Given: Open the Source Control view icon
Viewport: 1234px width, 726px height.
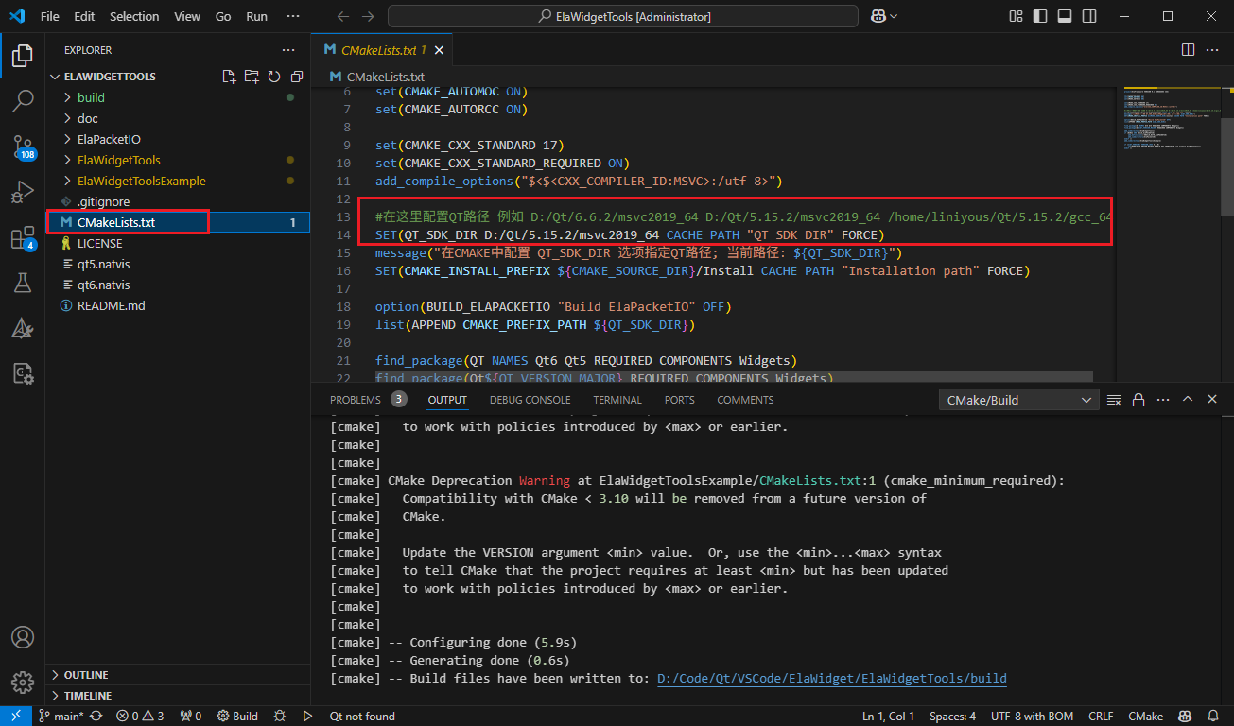Looking at the screenshot, I should (x=22, y=145).
